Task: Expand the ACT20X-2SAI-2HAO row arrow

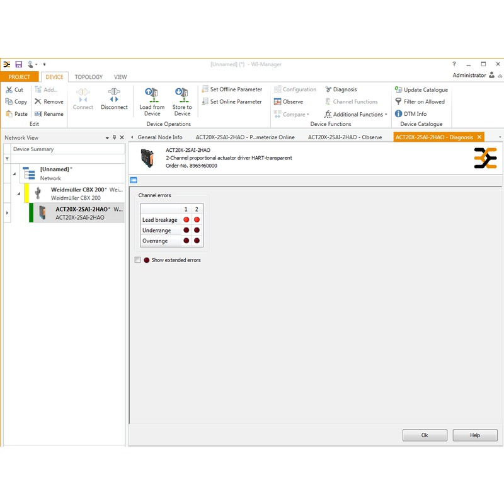Action: pyautogui.click(x=7, y=213)
